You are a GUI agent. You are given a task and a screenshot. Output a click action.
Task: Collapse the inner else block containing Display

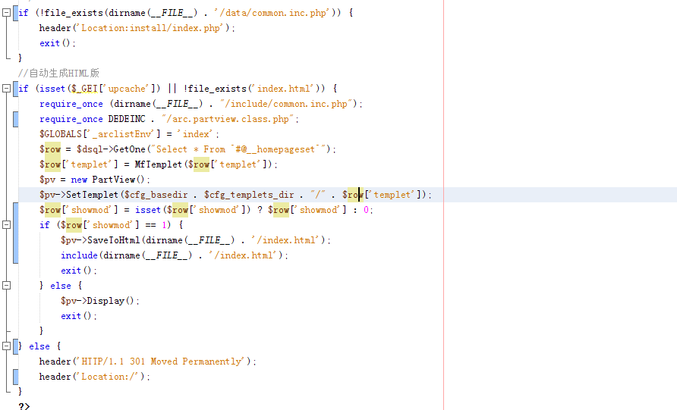[6, 286]
